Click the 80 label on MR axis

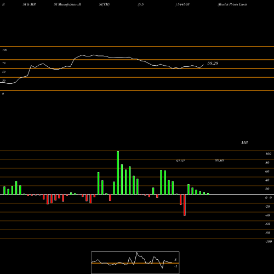(267, 163)
